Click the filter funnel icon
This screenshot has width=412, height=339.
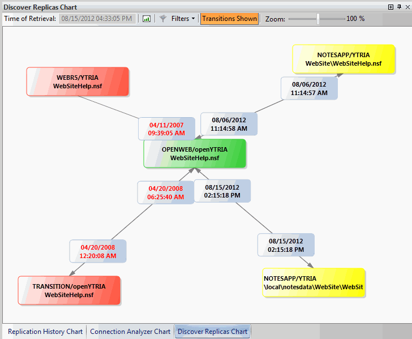(x=163, y=19)
